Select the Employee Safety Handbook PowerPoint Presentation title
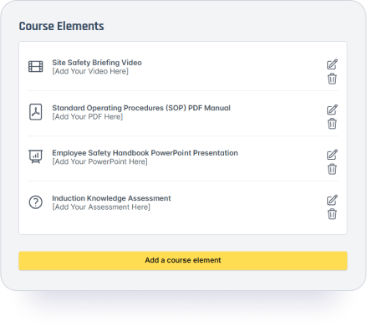This screenshot has height=332, width=367. pyautogui.click(x=145, y=153)
